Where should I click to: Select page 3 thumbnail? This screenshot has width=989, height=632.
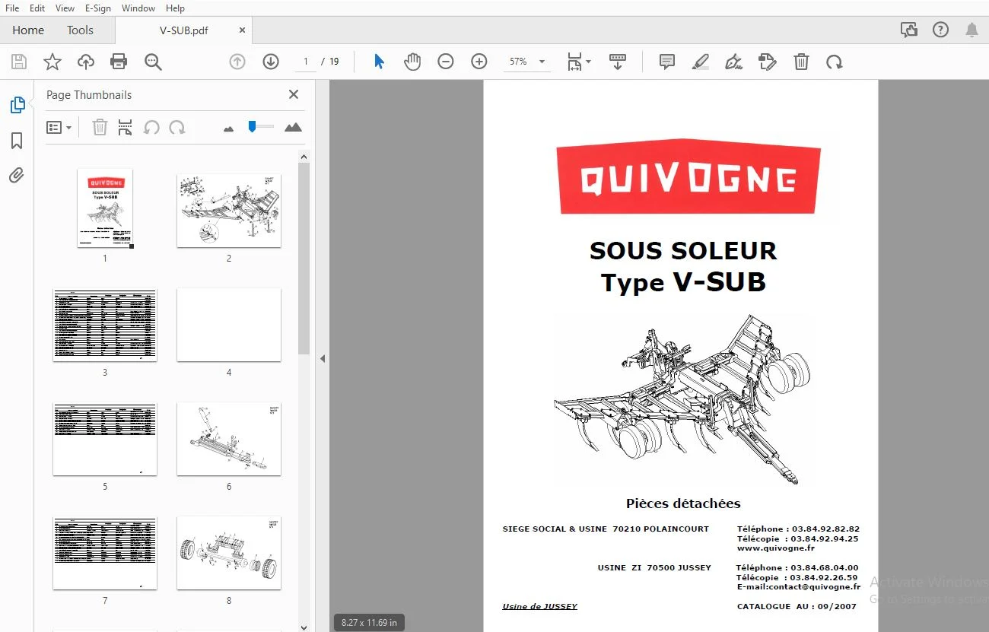tap(105, 325)
